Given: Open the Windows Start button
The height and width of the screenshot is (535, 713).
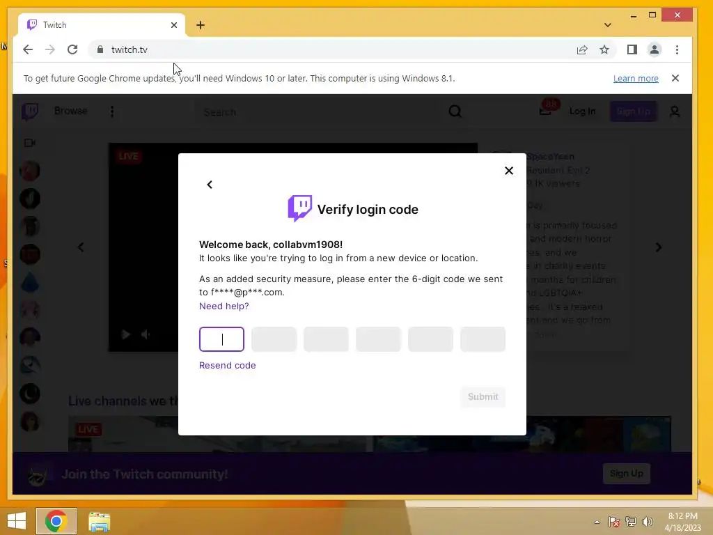Looking at the screenshot, I should tap(17, 521).
